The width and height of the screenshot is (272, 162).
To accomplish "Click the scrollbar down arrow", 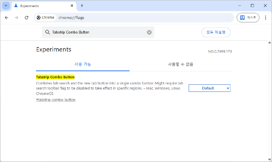I will 269,159.
